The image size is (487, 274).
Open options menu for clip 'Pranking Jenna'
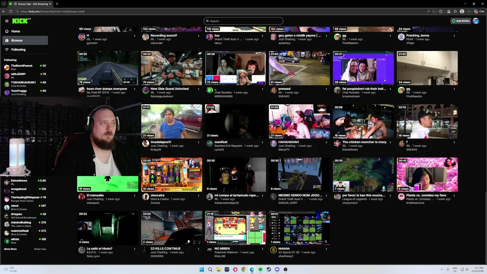click(454, 35)
